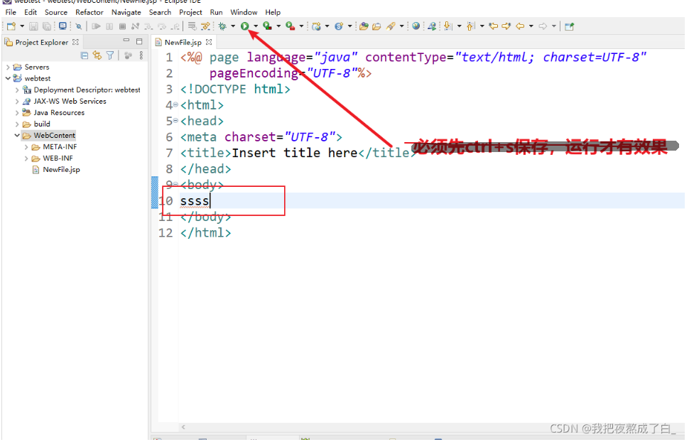Expand the Servers tree node

pos(7,66)
